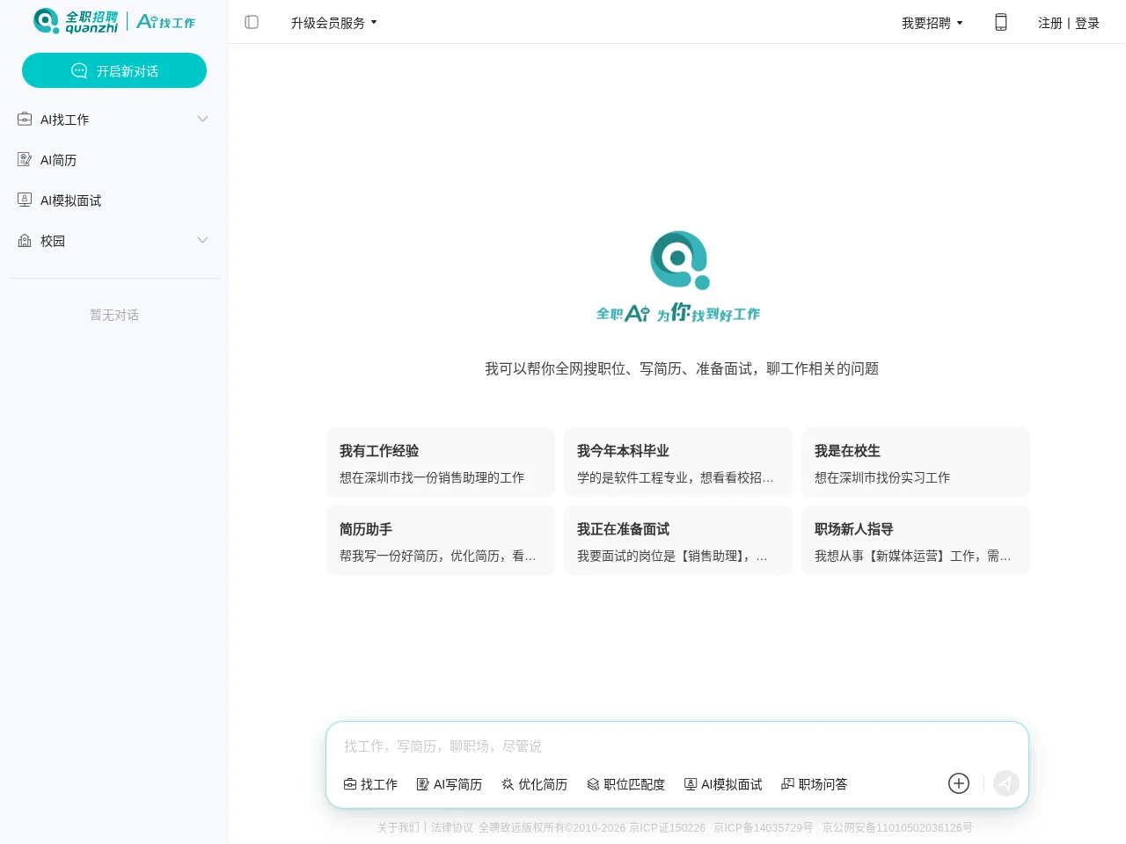Viewport: 1126px width, 844px height.
Task: Start a new chat with 开启新对话
Action: click(x=114, y=70)
